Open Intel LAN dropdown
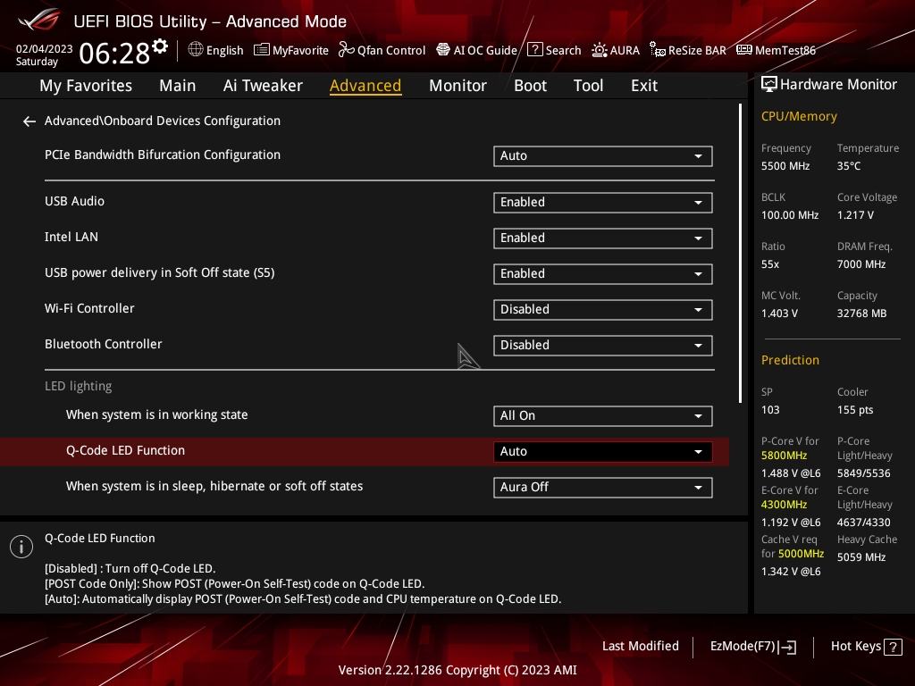The width and height of the screenshot is (915, 686). tap(603, 238)
